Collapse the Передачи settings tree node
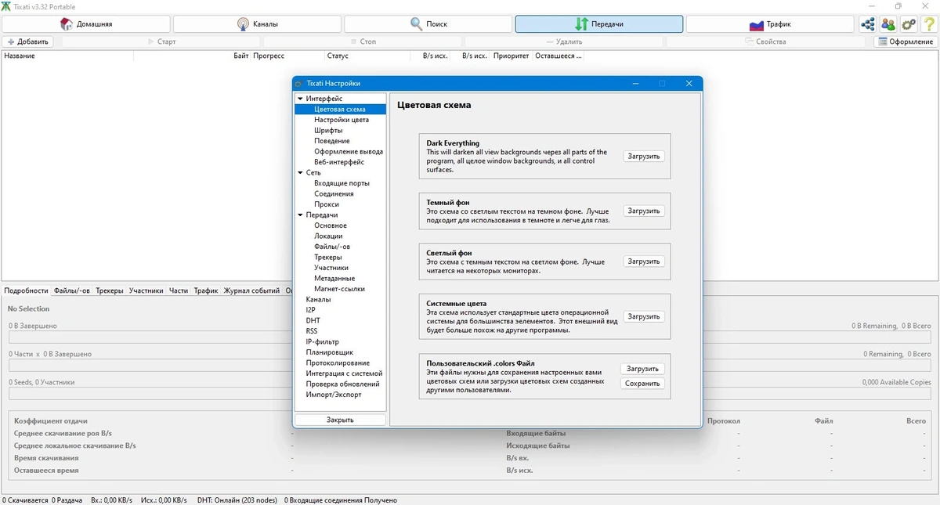The image size is (940, 505). point(299,215)
